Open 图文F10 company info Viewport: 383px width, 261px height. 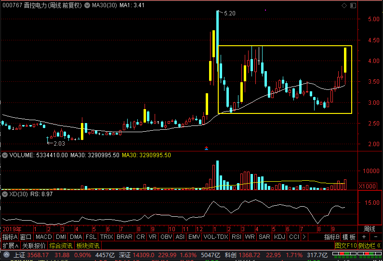point(345,246)
